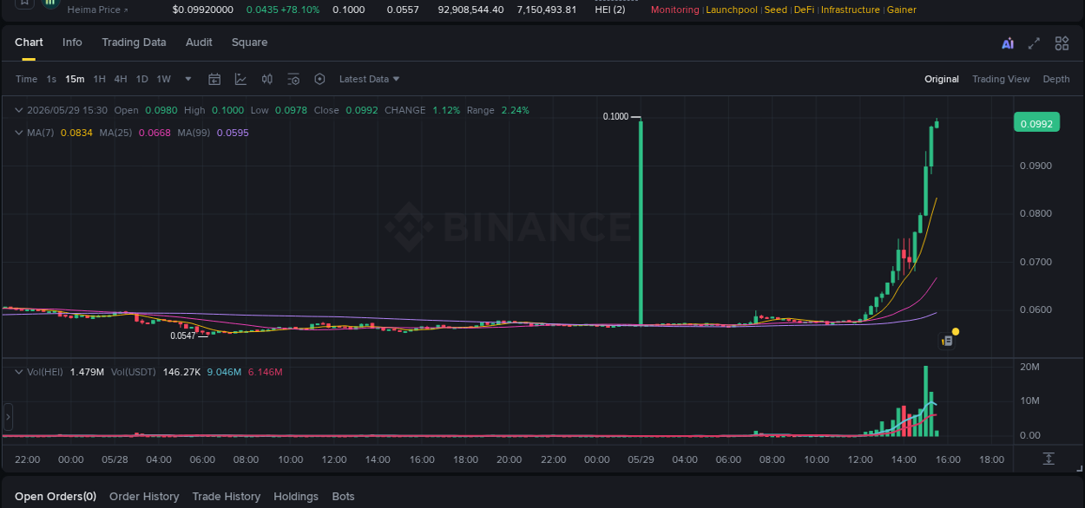Open the Order History tab

[x=144, y=497]
